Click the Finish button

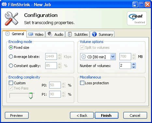click(x=106, y=116)
